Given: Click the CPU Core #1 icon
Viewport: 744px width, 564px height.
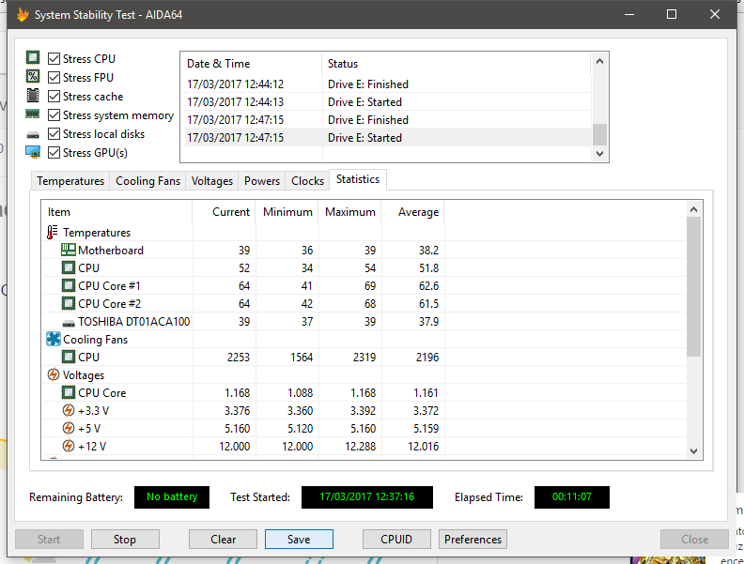Looking at the screenshot, I should pyautogui.click(x=69, y=286).
